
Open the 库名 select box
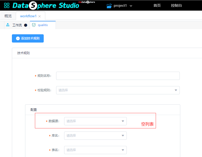point(95,136)
